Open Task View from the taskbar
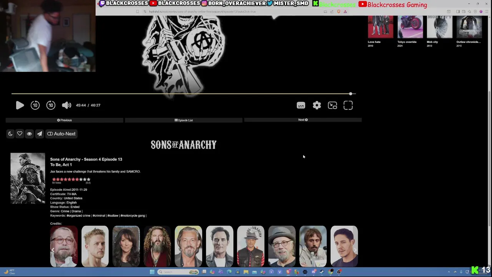 [x=204, y=272]
